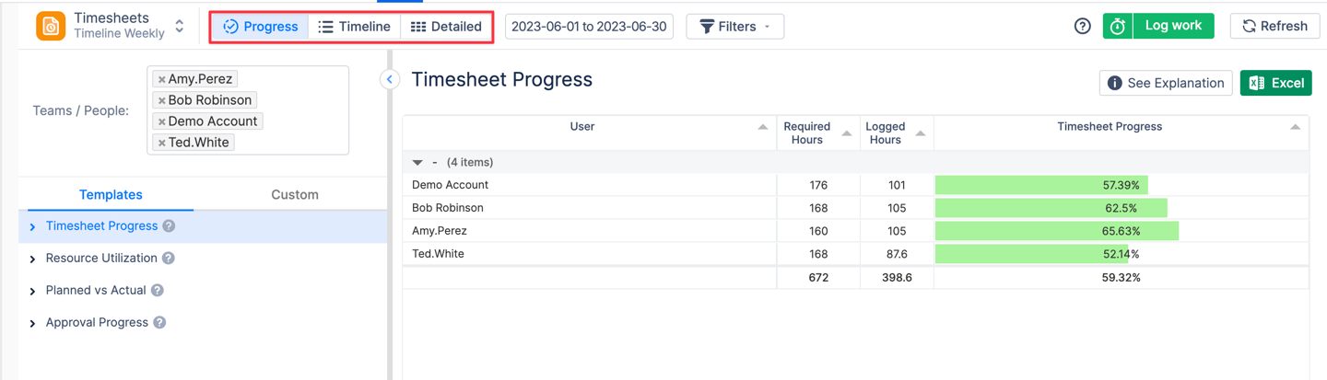
Task: Switch to Timeline view
Action: click(x=355, y=27)
